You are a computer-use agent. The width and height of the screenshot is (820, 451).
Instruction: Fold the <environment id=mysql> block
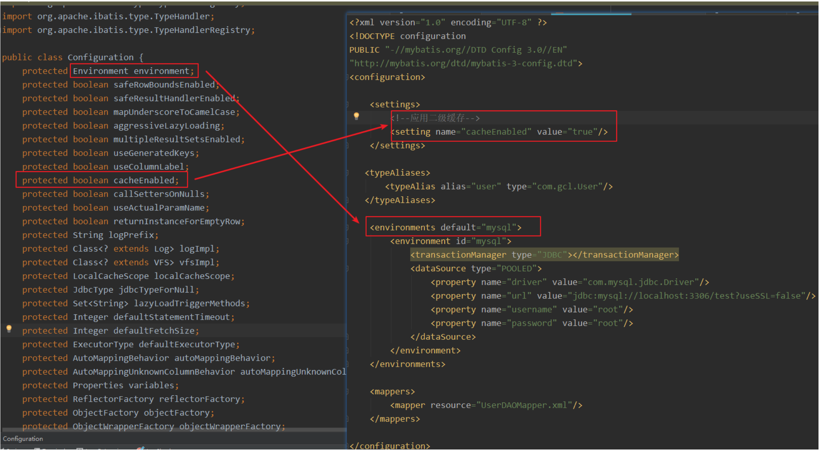[348, 241]
